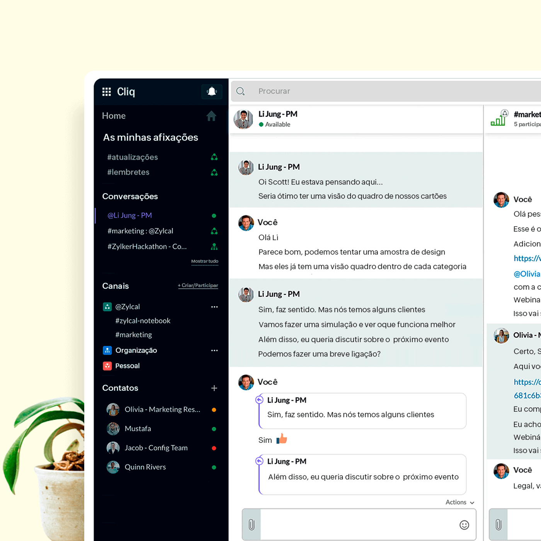Viewport: 541px width, 541px height.
Task: Click Quinn Rivers' avatar in contacts
Action: click(113, 468)
